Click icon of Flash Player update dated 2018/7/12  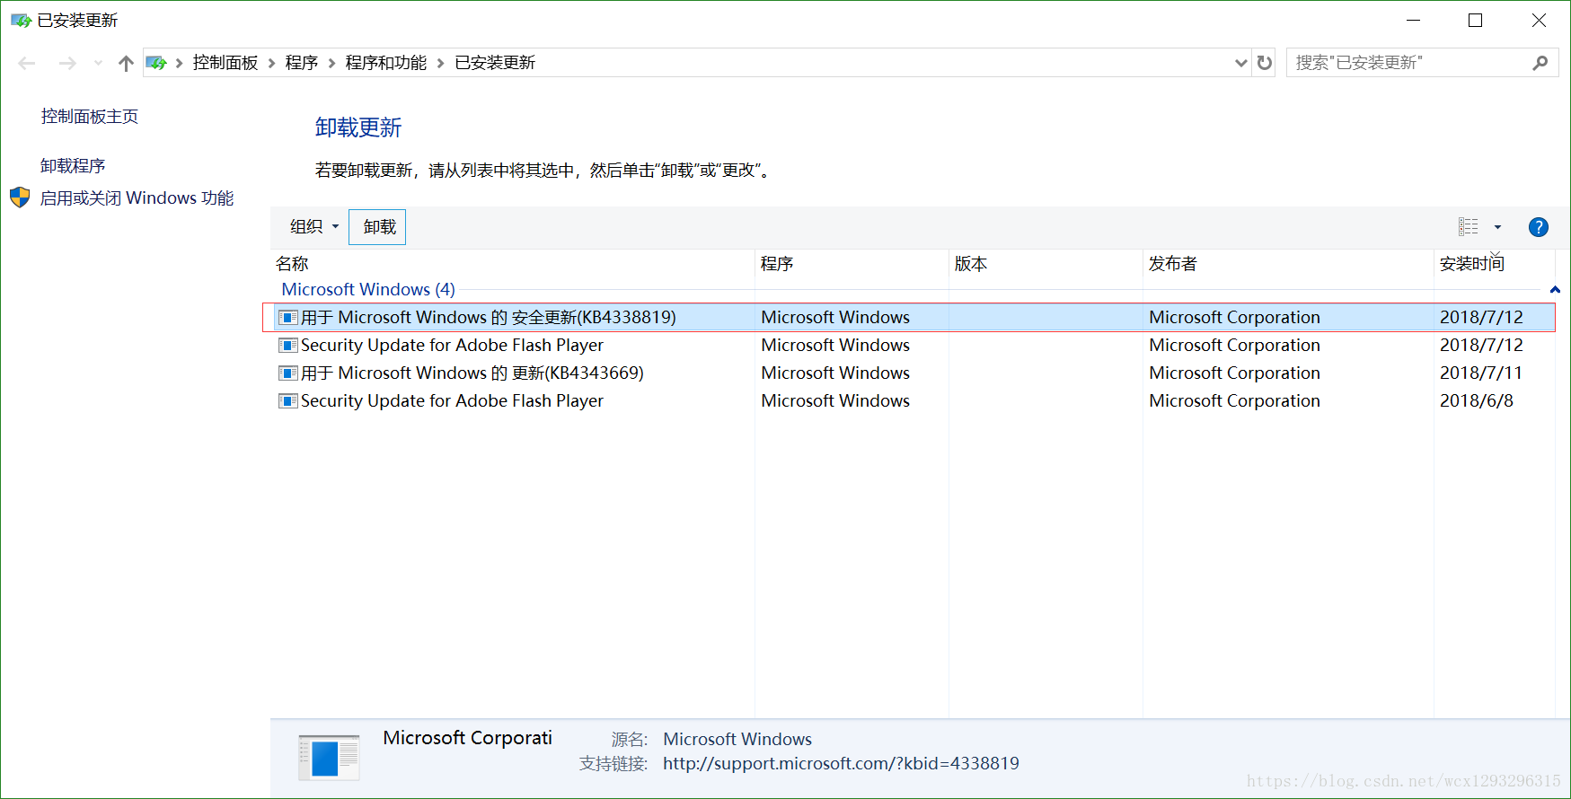tap(287, 345)
